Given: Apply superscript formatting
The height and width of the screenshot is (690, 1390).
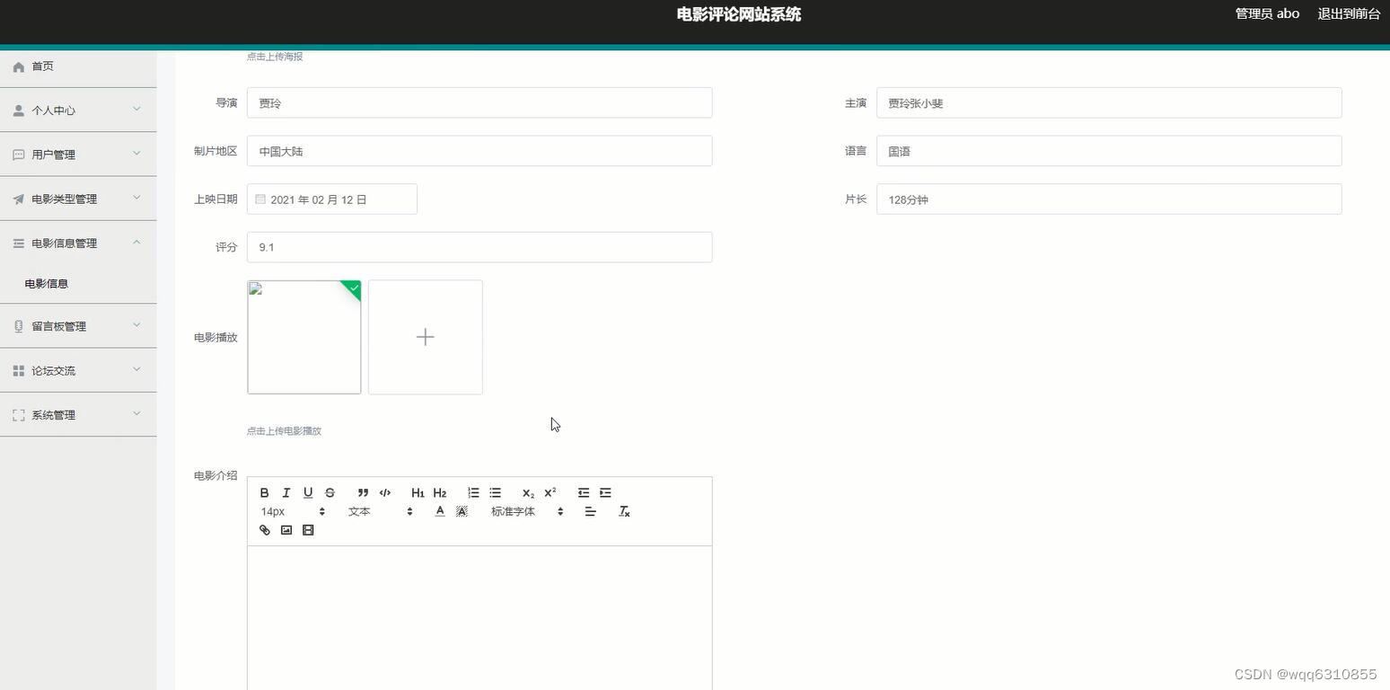Looking at the screenshot, I should pyautogui.click(x=550, y=492).
